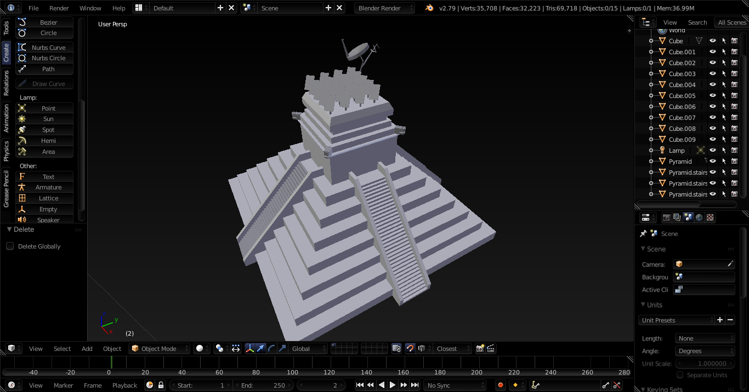Hide Cube.003 using its eye icon
The width and height of the screenshot is (749, 392).
(x=712, y=74)
